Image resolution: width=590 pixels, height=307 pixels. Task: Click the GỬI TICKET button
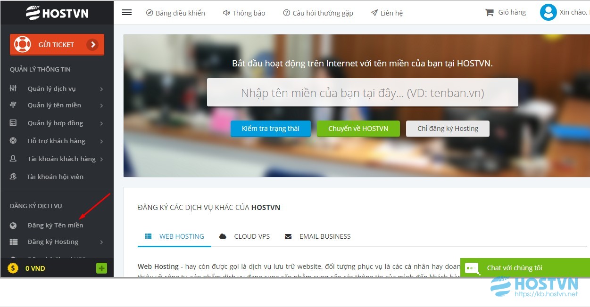[x=57, y=45]
